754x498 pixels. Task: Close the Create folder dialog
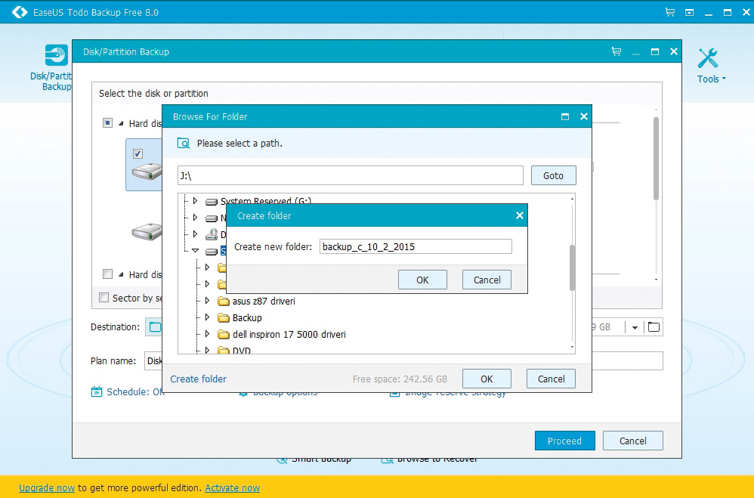pyautogui.click(x=519, y=215)
